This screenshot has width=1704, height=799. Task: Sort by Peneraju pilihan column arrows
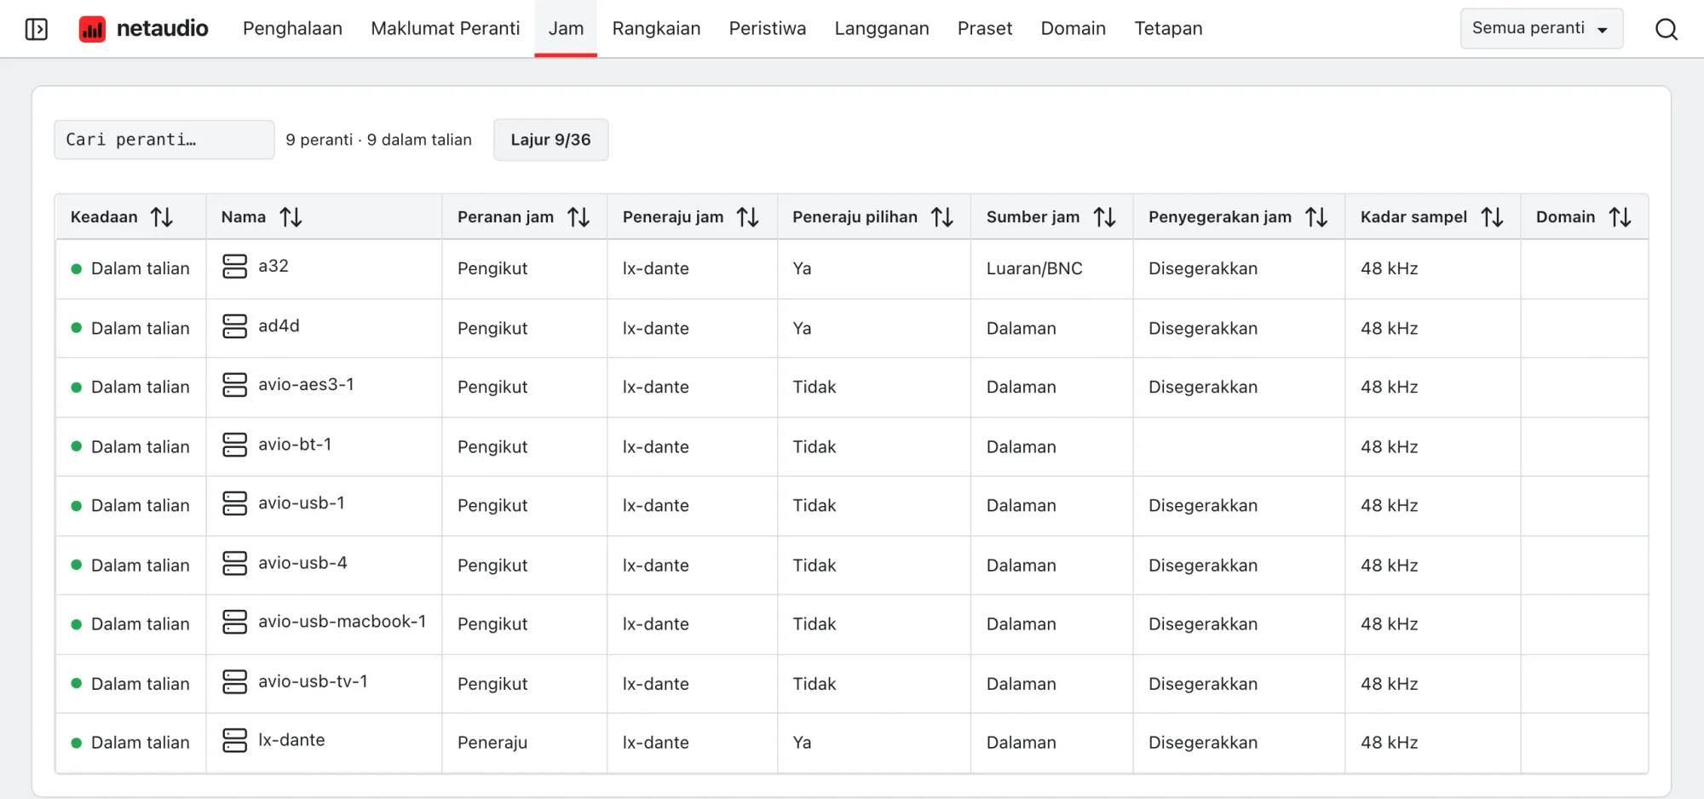[942, 217]
